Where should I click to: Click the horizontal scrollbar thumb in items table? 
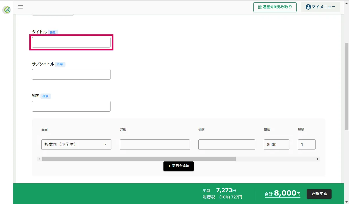(x=139, y=159)
